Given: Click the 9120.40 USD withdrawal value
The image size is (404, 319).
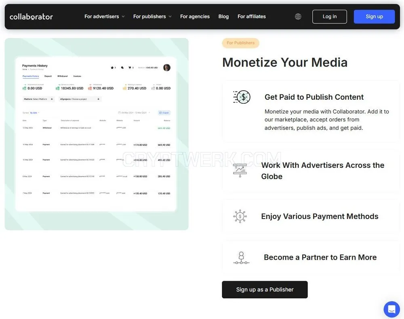Looking at the screenshot, I should 103,88.
